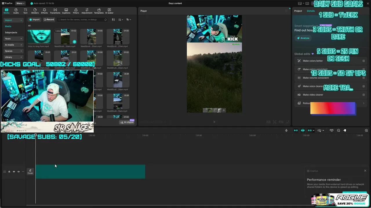Switch to the Details tab
The height and width of the screenshot is (208, 371).
pos(311,11)
